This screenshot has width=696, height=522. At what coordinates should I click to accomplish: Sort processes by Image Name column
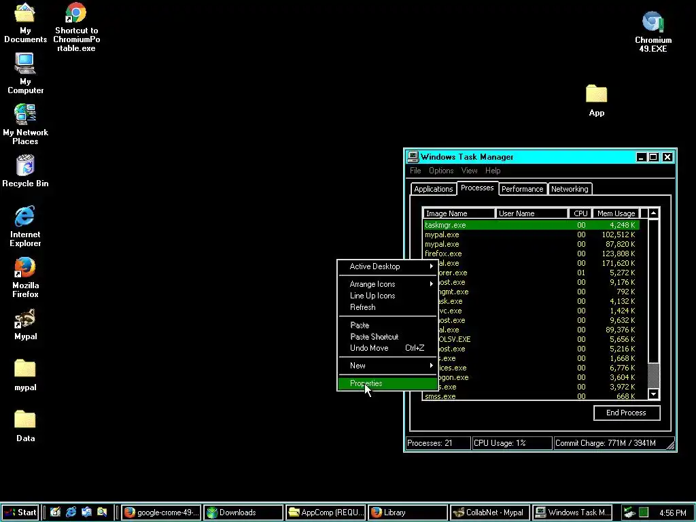459,213
